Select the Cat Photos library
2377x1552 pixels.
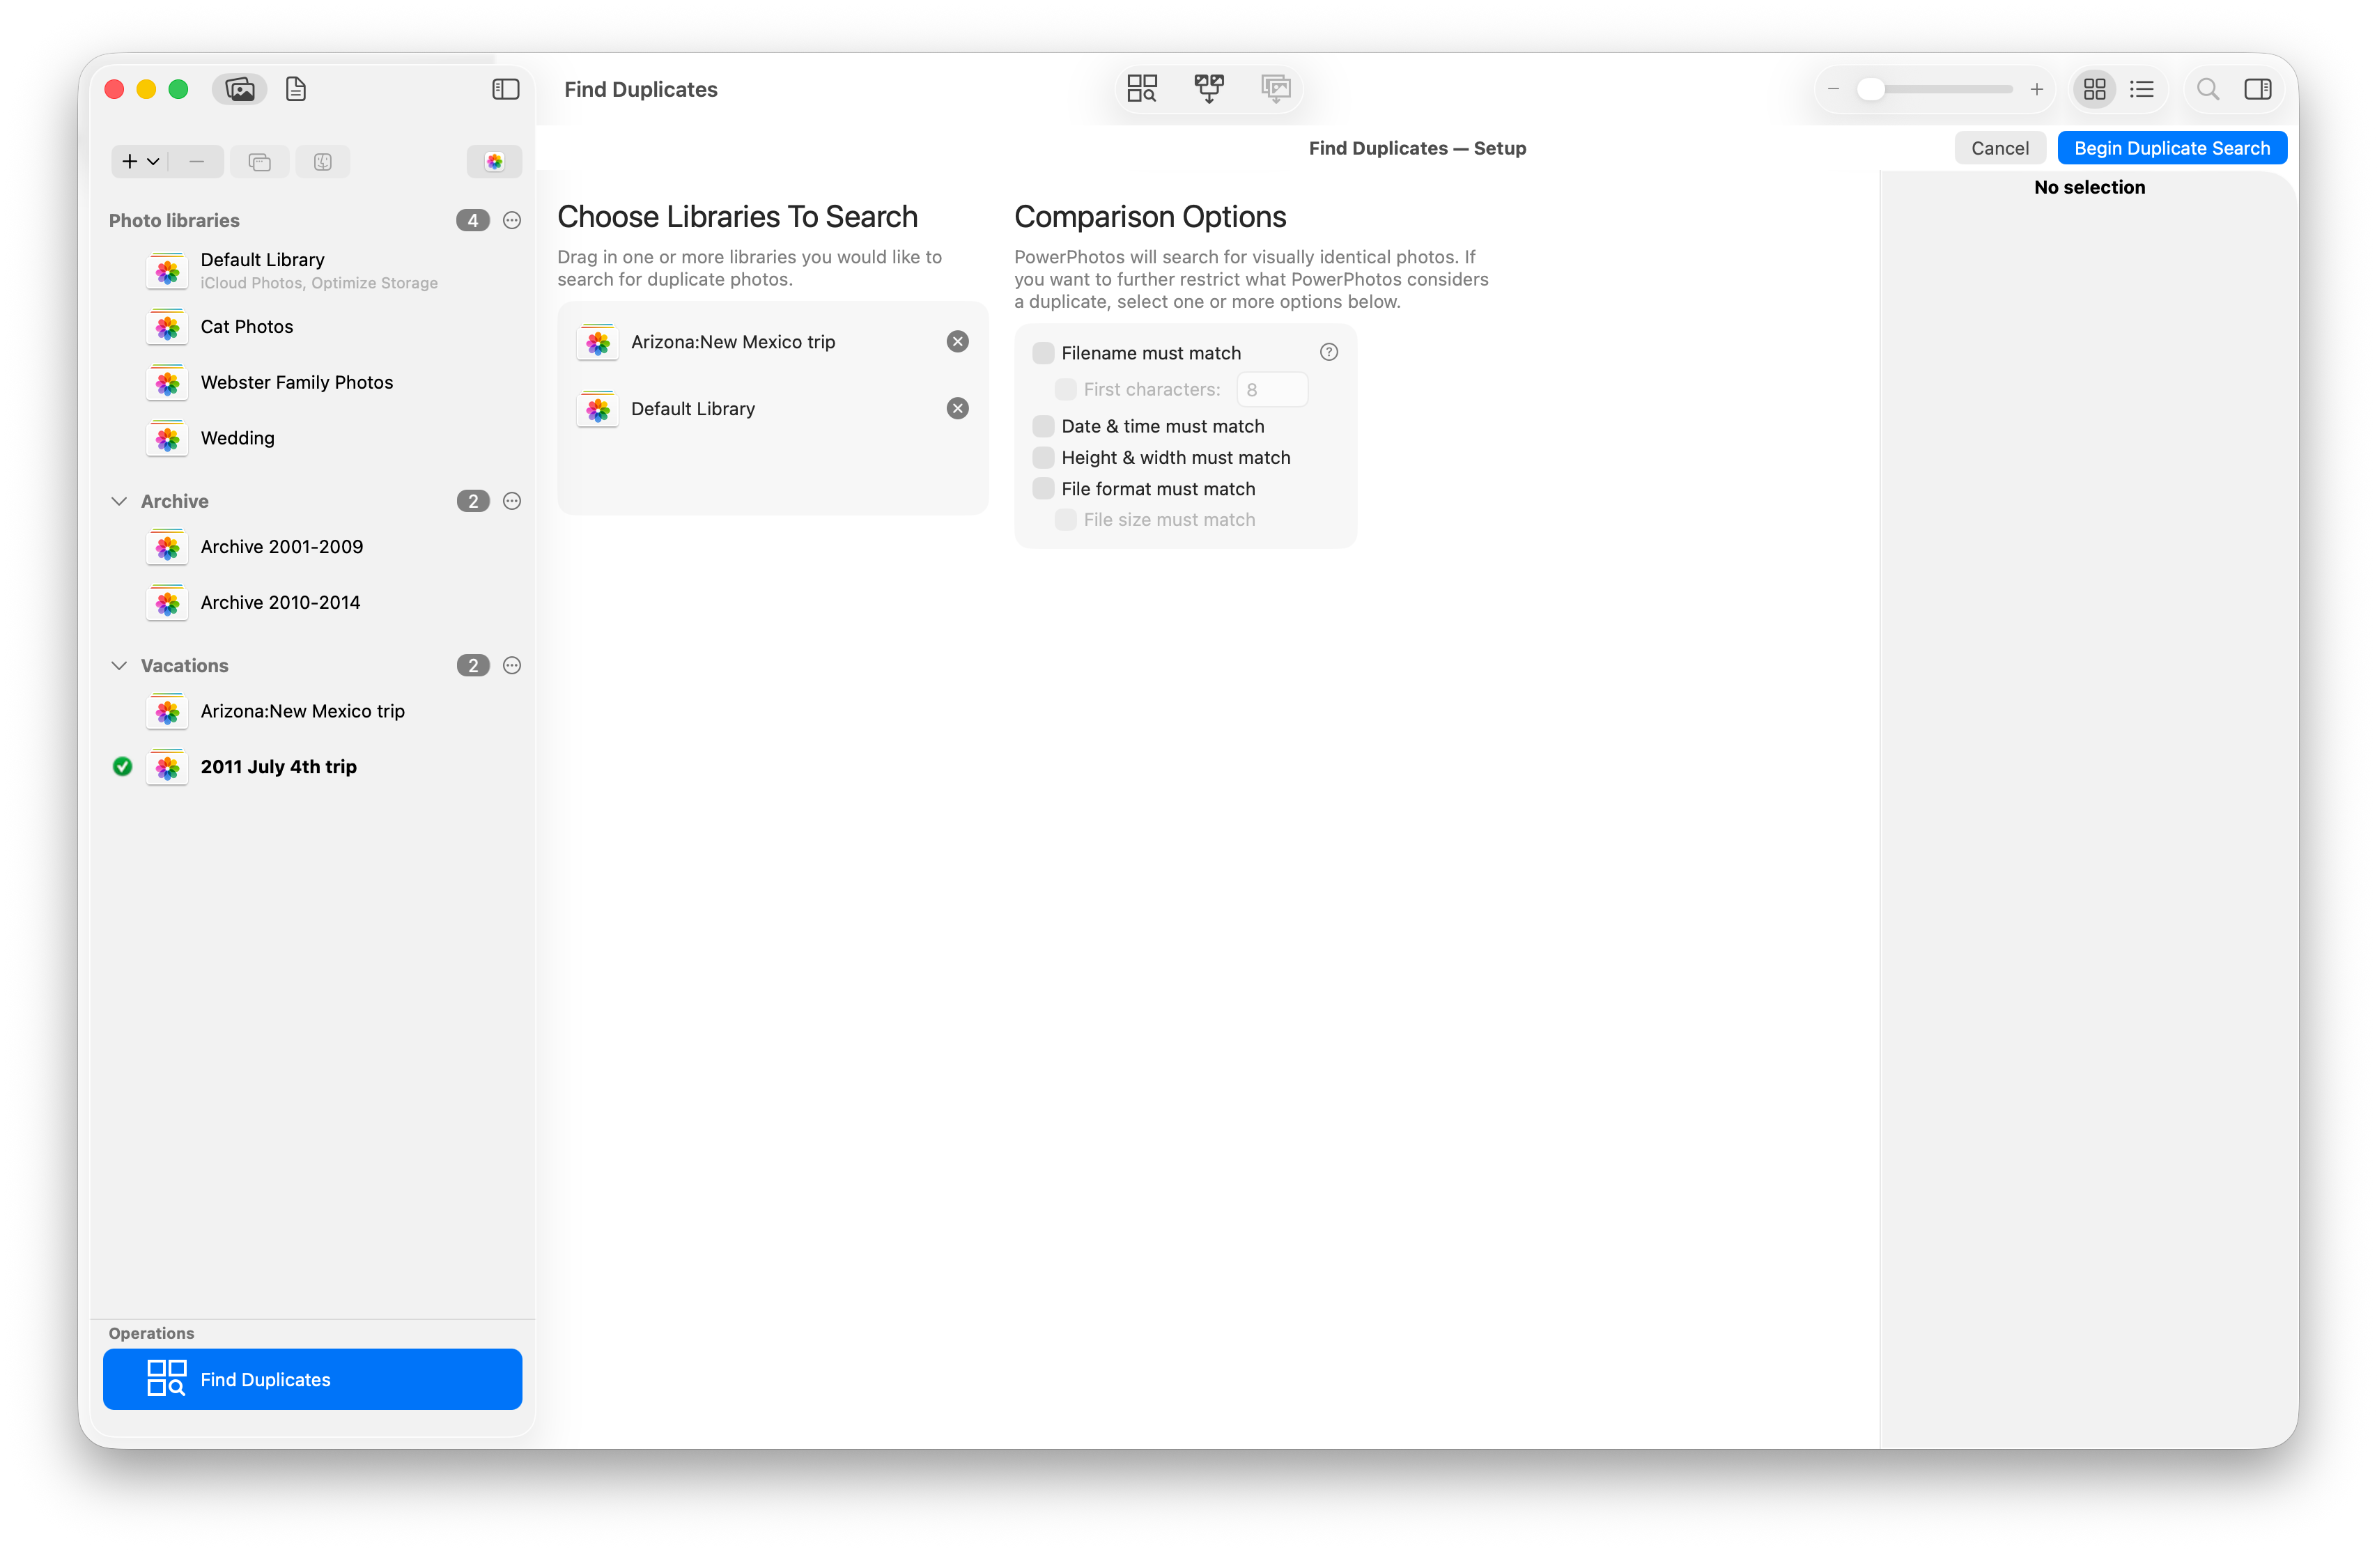pyautogui.click(x=247, y=327)
